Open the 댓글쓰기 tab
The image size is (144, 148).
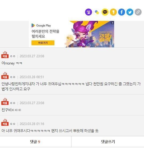pyautogui.click(x=108, y=142)
